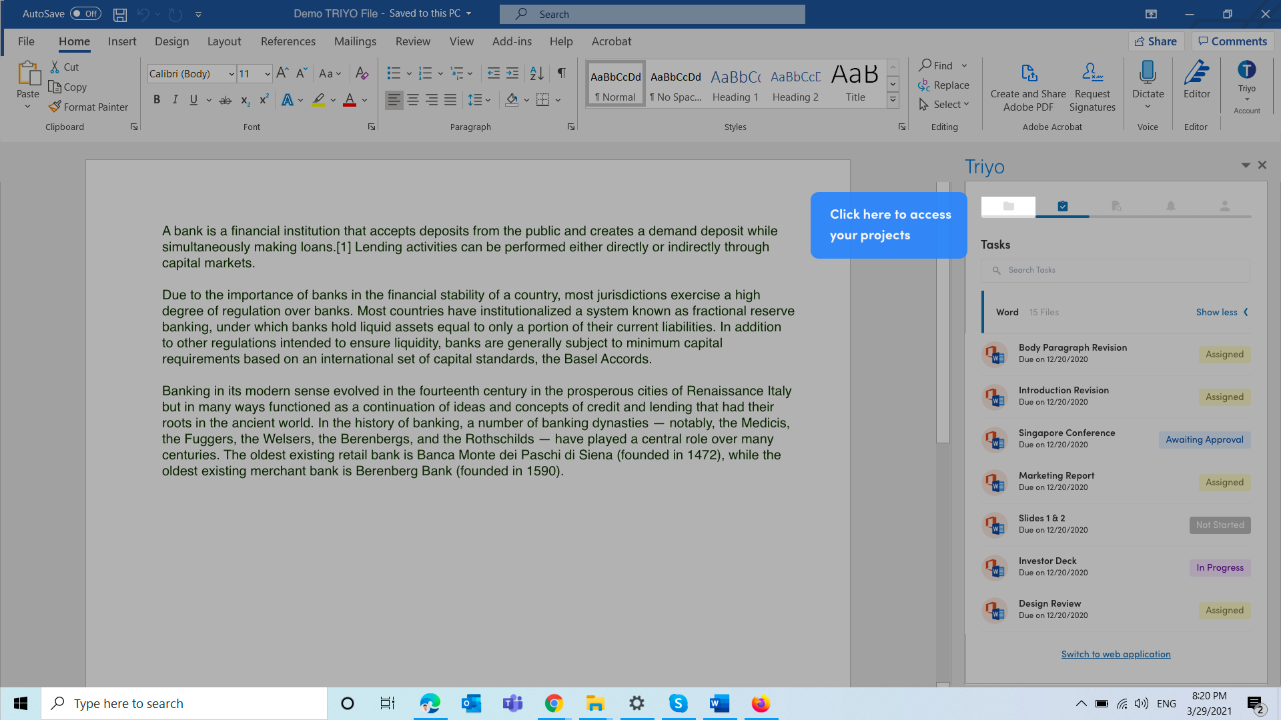The image size is (1281, 720).
Task: Click Create and Share Adobe PDF
Action: point(1028,87)
